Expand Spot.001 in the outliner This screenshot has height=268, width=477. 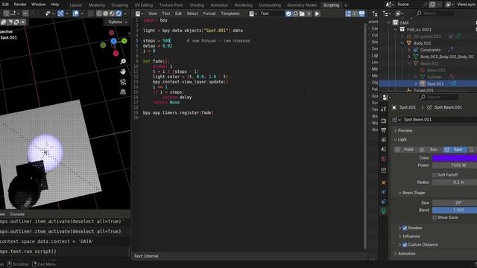tap(416, 83)
